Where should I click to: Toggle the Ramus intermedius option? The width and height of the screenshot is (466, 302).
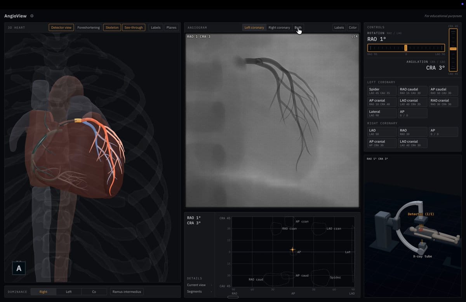(127, 292)
